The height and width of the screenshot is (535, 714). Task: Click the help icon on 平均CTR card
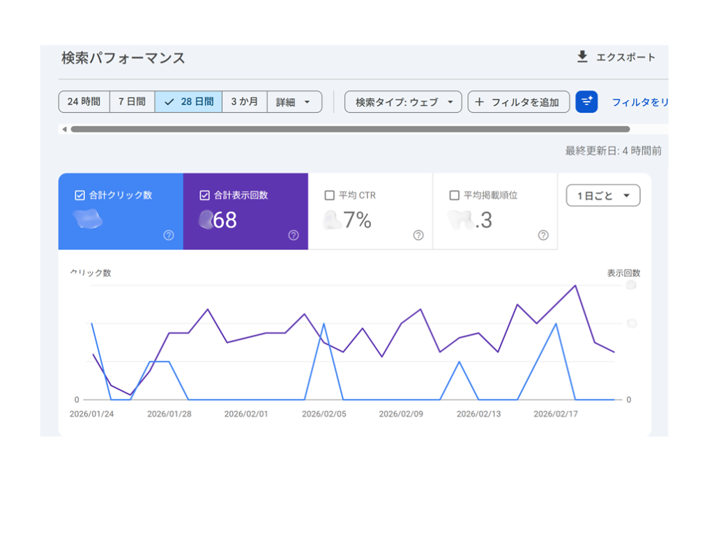[x=418, y=235]
